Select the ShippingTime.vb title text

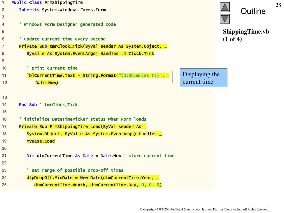click(x=246, y=32)
